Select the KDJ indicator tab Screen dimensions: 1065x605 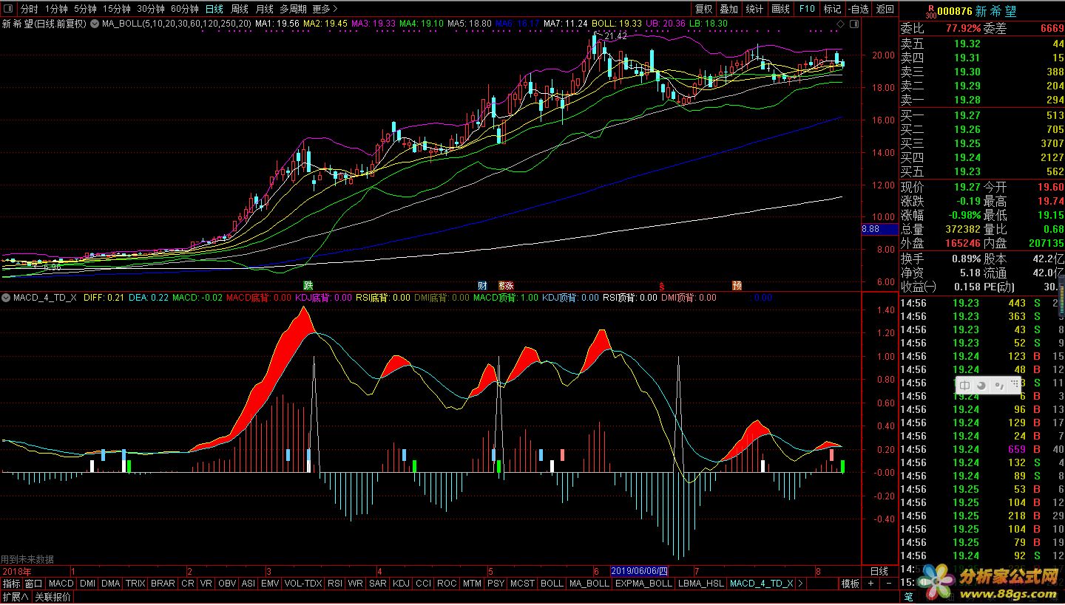tap(401, 584)
